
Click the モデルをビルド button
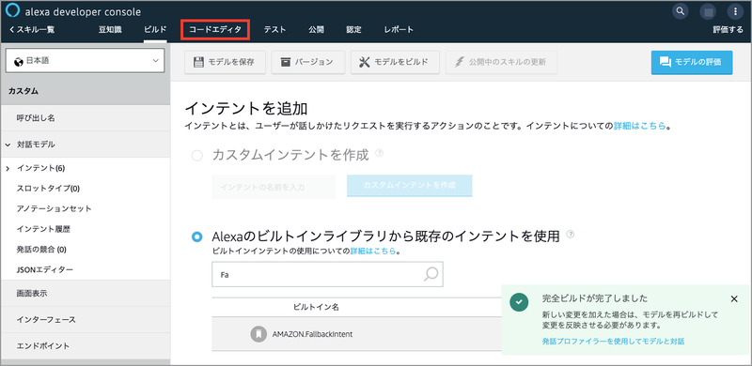[x=395, y=62]
